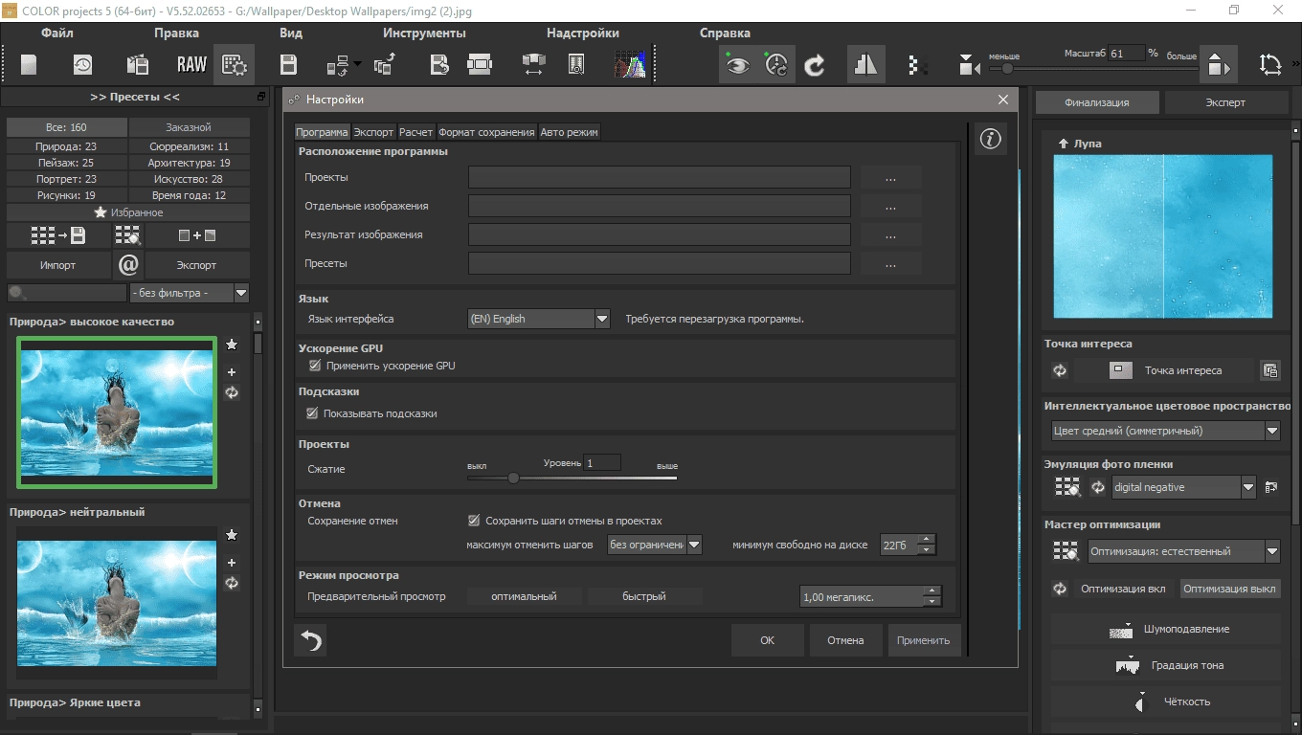Viewport: 1302px width, 735px height.
Task: Click the grid-to-floppy save presets icon
Action: (x=57, y=235)
